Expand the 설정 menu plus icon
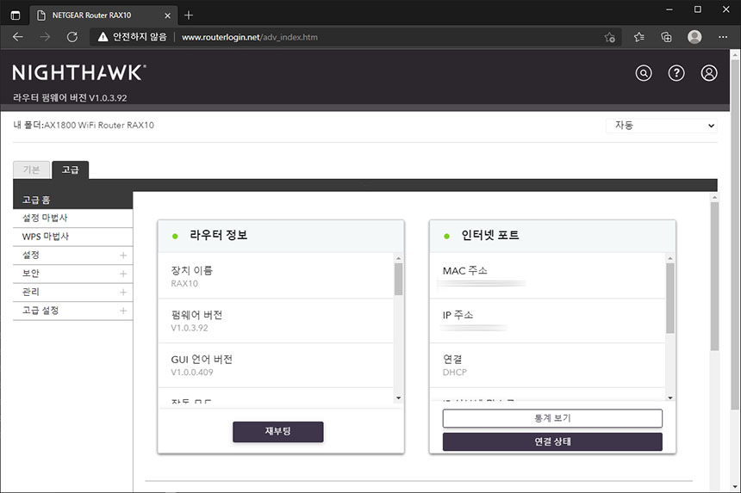 coord(123,256)
